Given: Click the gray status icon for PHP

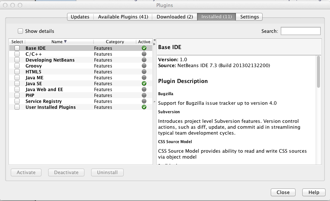Looking at the screenshot, I should [144, 96].
